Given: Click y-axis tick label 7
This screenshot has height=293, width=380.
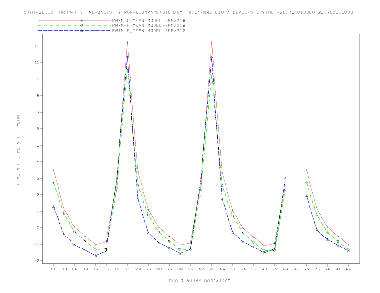Looking at the screenshot, I should click(38, 112).
